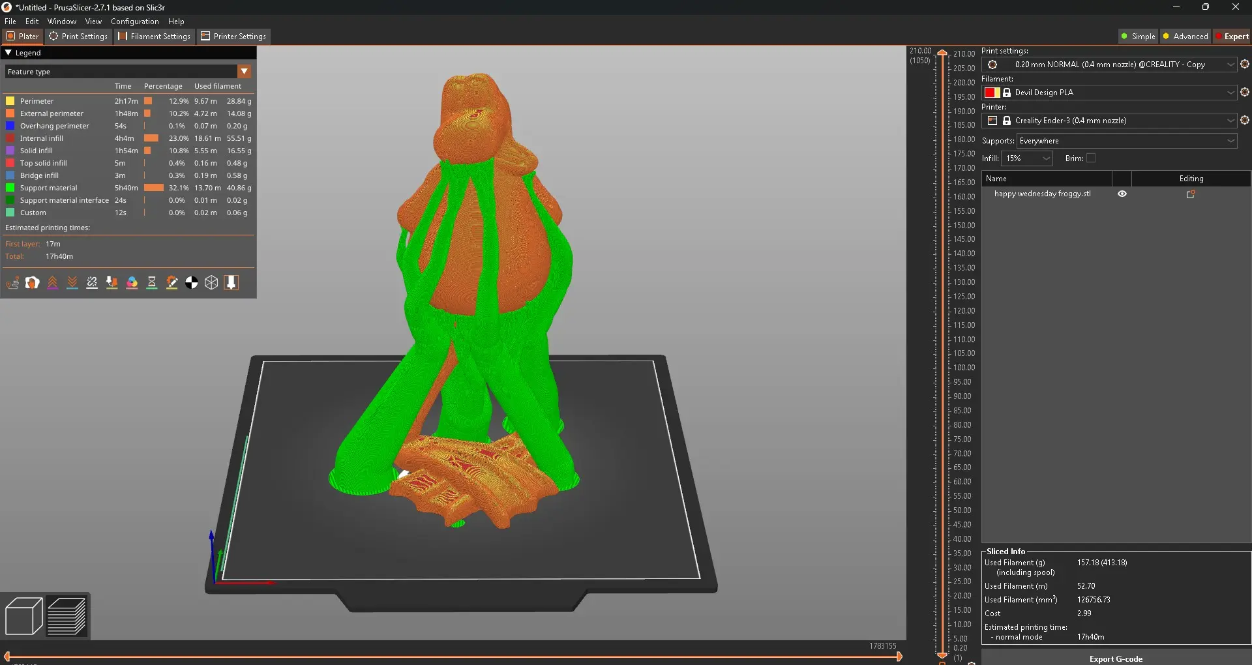The image size is (1252, 665).
Task: Toggle Retractions visibility icon in legend
Action: [53, 283]
